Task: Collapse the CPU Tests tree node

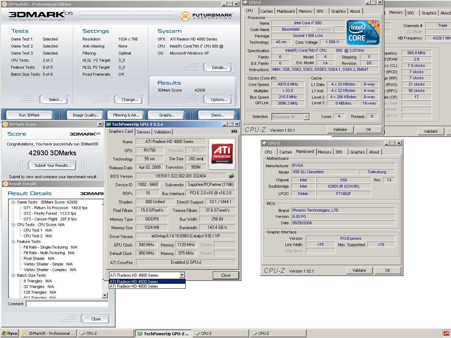Action: 13,225
